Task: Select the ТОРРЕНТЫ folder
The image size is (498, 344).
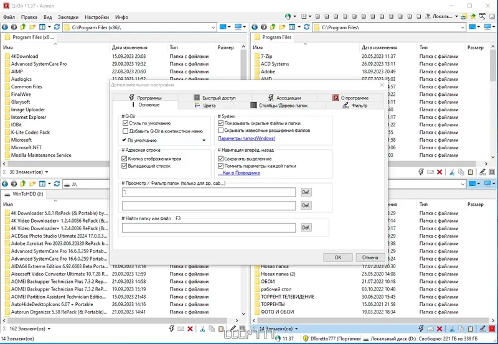Action: point(273,304)
